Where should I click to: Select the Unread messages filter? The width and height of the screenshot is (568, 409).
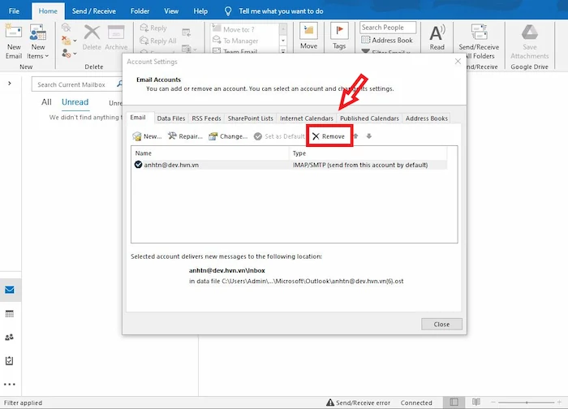[75, 102]
